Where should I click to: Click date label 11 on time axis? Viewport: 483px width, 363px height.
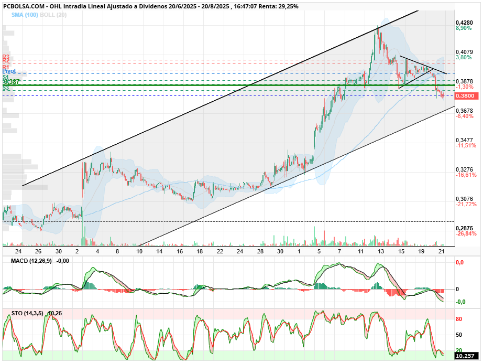[x=361, y=251]
